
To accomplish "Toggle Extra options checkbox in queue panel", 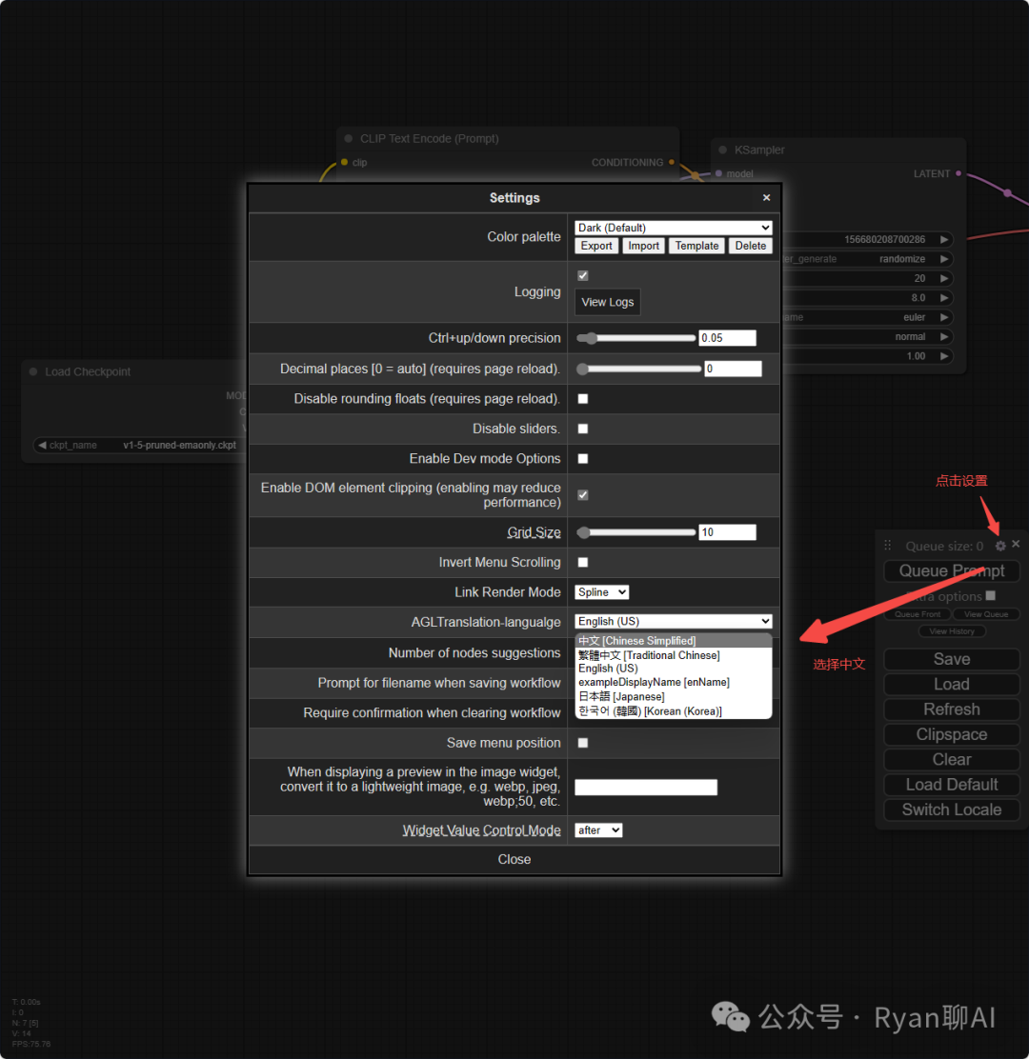I will click(x=991, y=596).
